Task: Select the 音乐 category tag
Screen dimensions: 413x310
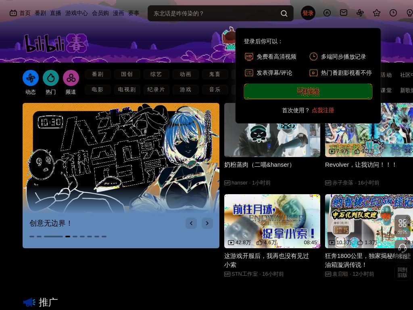Action: tap(215, 90)
